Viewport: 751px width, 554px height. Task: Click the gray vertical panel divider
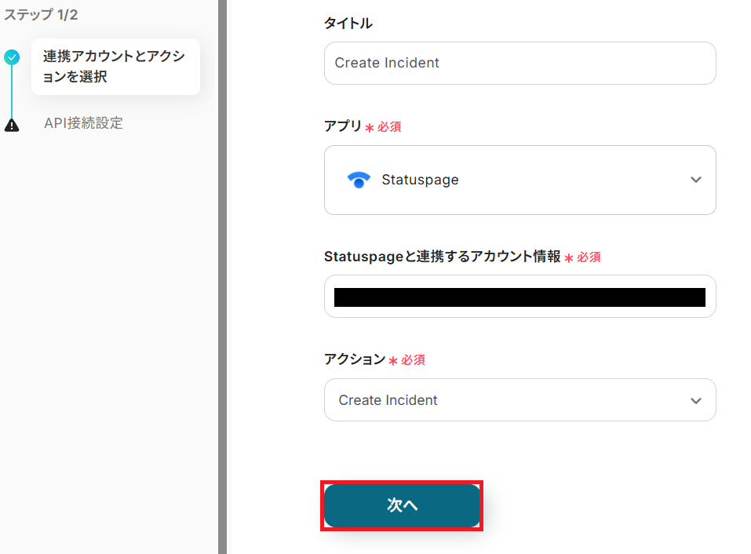(222, 277)
